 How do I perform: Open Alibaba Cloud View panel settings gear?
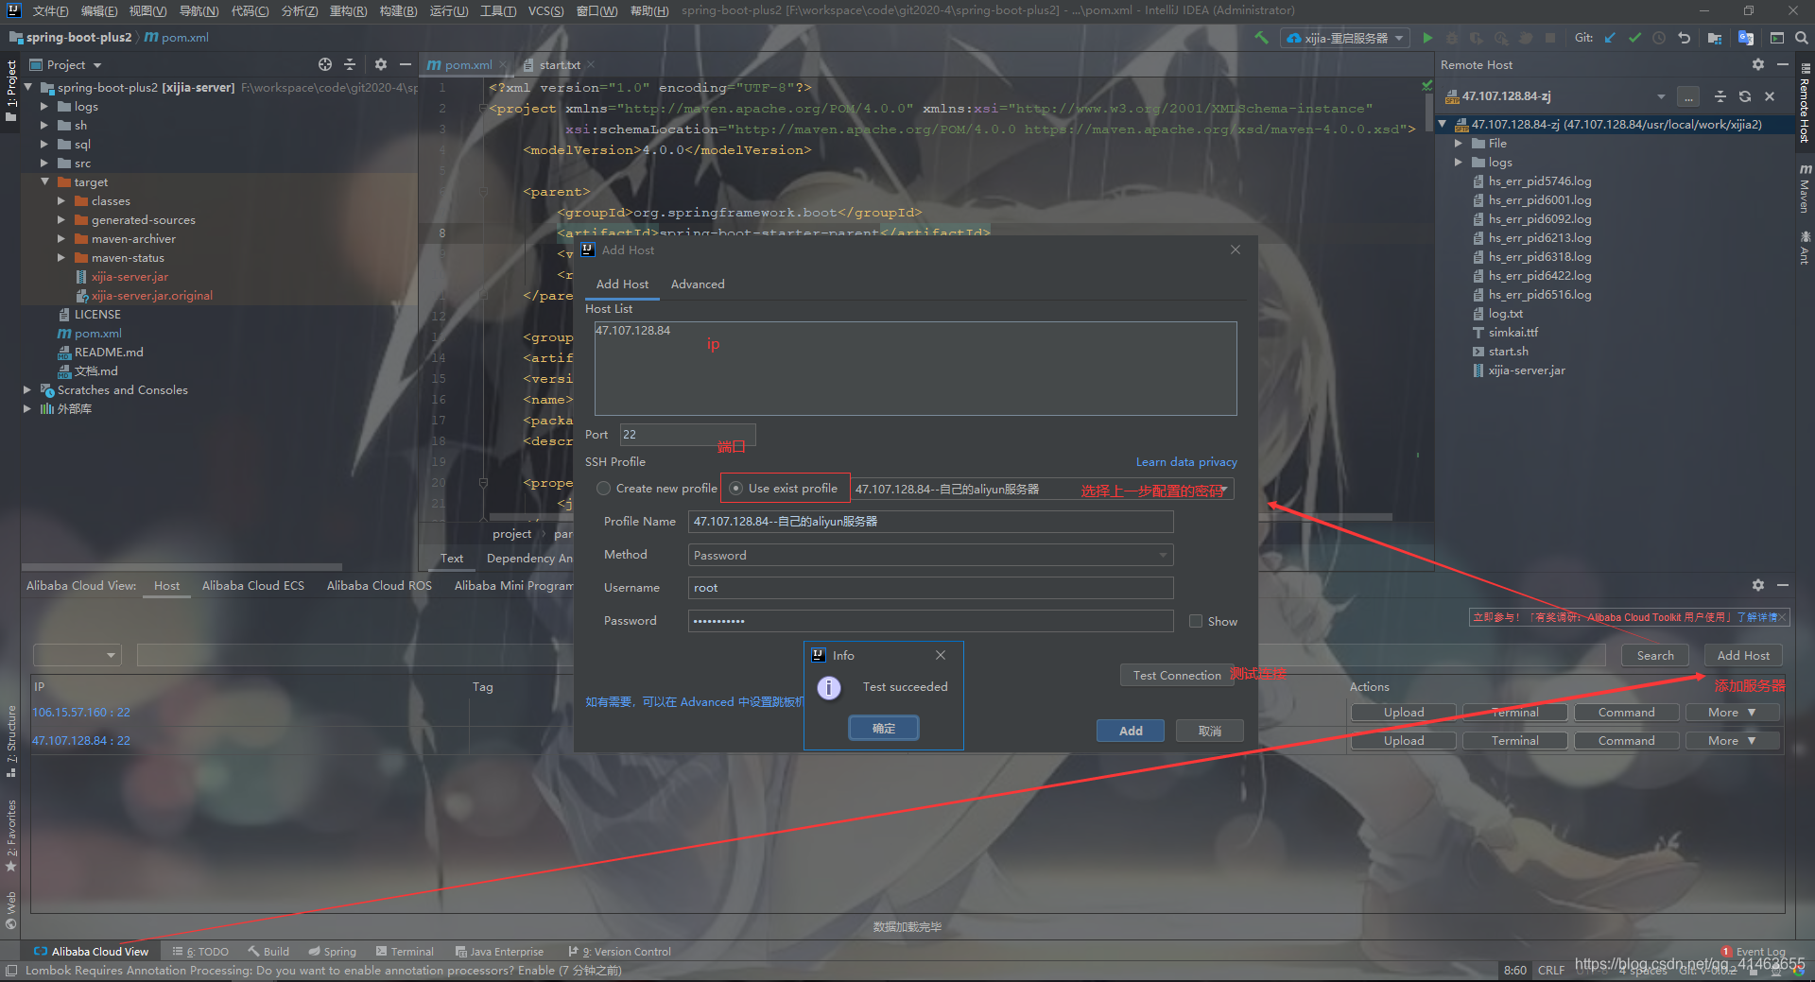(1757, 585)
